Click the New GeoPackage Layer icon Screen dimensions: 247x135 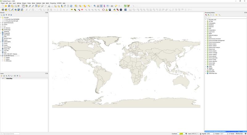point(6,10)
